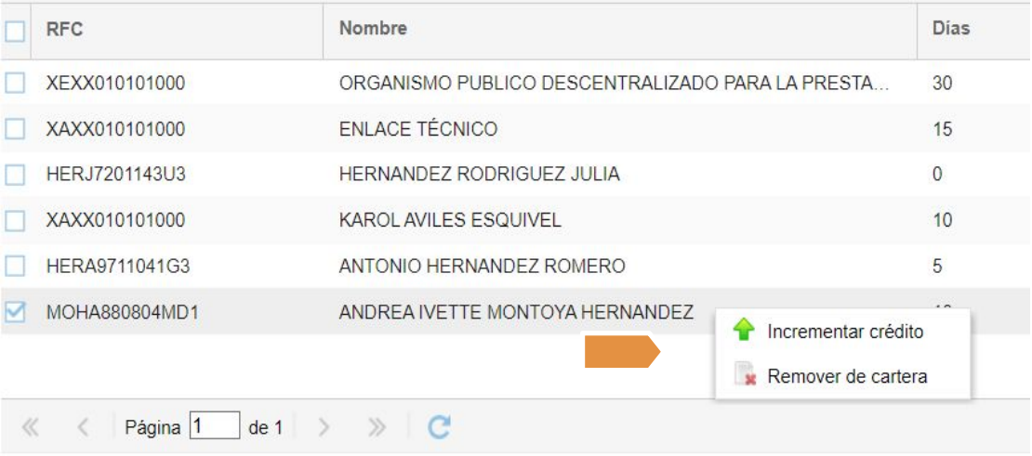Jump to the last page
The width and height of the screenshot is (1032, 456).
tap(377, 427)
